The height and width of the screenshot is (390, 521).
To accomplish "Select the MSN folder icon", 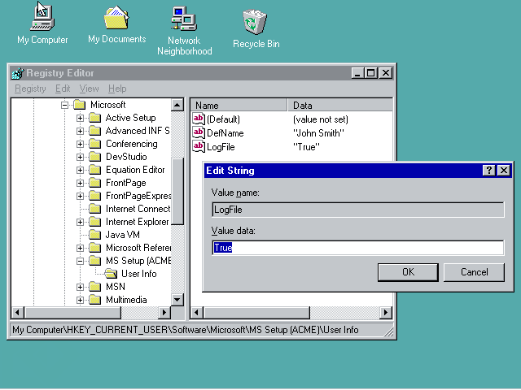I will 95,287.
